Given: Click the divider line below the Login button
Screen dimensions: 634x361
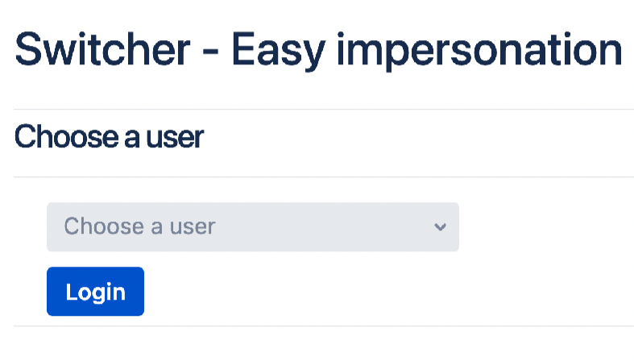Looking at the screenshot, I should 324,326.
